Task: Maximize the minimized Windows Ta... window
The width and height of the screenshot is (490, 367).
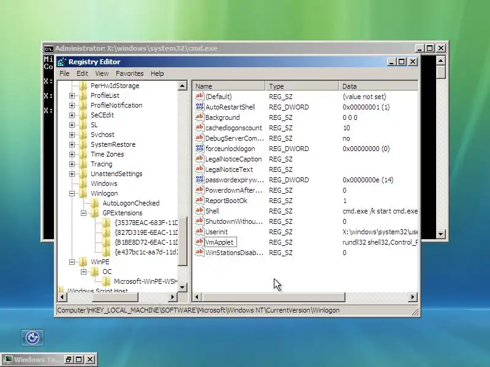Action: click(x=79, y=360)
